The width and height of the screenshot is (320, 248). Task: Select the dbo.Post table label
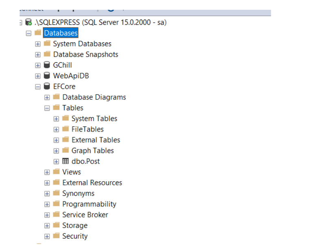click(x=85, y=162)
